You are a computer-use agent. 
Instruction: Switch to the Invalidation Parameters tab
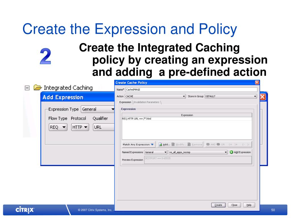(x=146, y=102)
